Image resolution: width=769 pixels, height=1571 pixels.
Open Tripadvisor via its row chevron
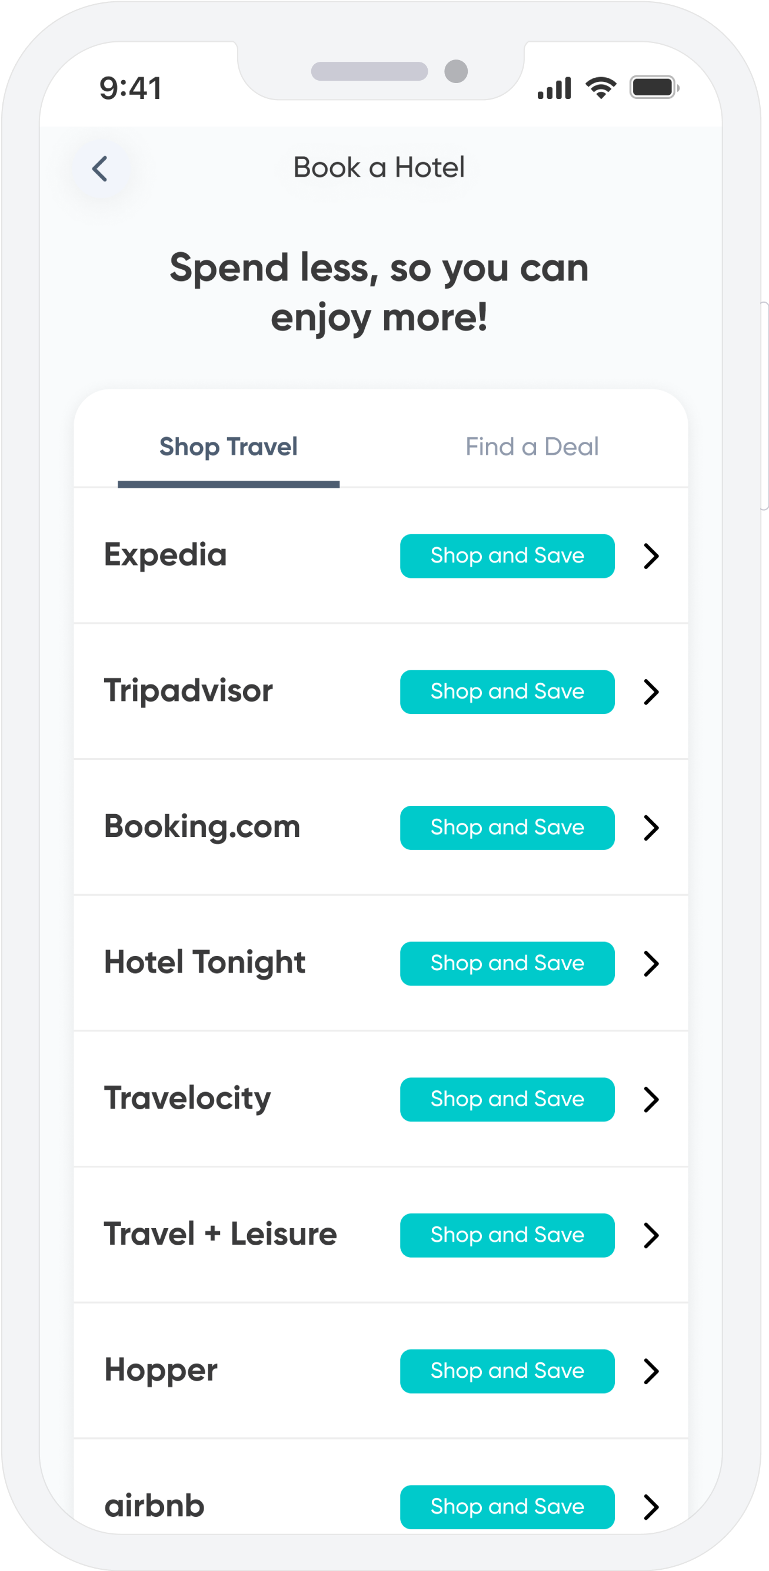(652, 692)
